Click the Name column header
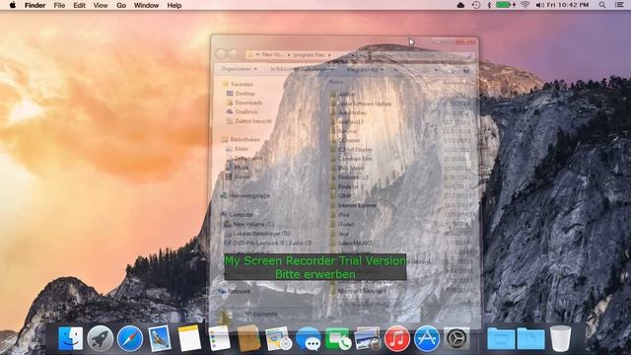Screen dimensions: 631x355 pos(336,82)
